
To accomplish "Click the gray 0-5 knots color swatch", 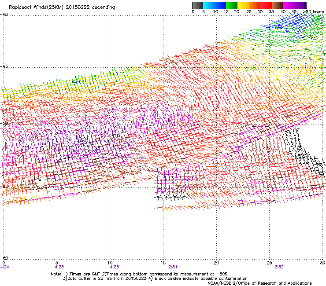I will [x=197, y=5].
